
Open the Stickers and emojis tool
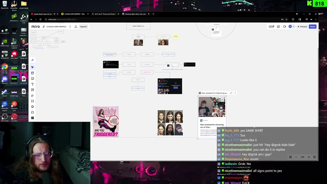tap(32, 107)
